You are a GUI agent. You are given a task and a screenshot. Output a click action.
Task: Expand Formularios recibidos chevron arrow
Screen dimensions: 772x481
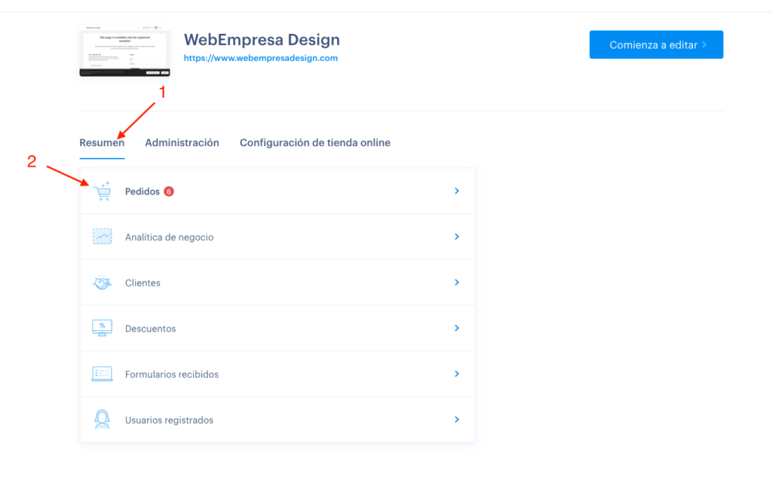pos(457,374)
